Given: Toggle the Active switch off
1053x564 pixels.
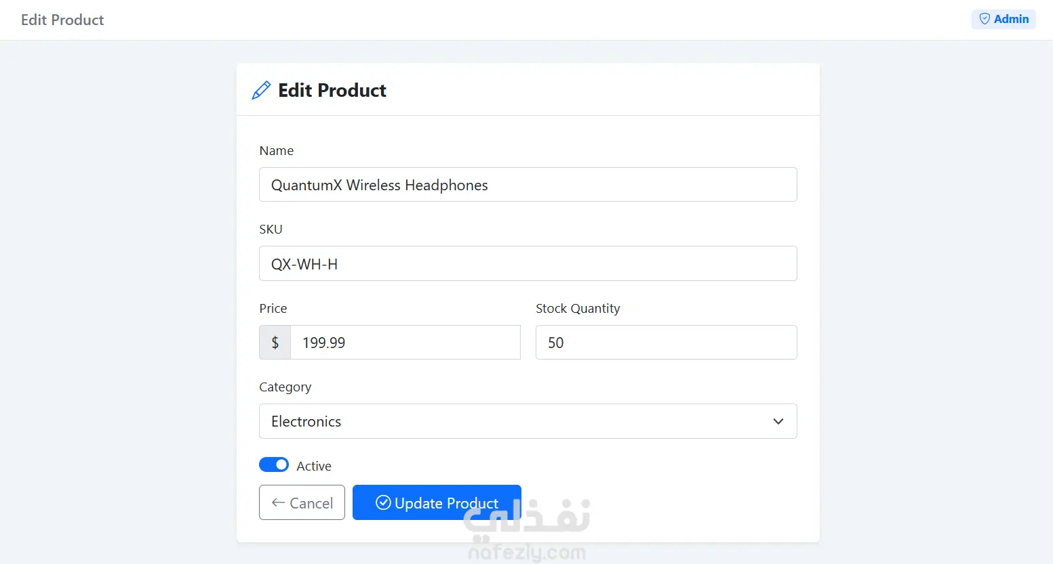Looking at the screenshot, I should (x=274, y=464).
